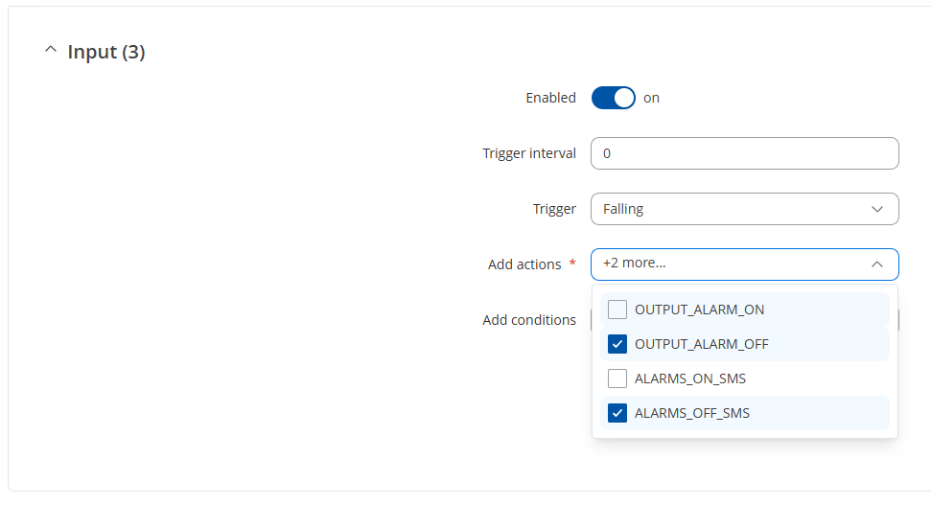Screen dimensions: 931x505
Task: Uncheck the OUTPUT_ALARM_OFF checkbox
Action: click(x=617, y=344)
